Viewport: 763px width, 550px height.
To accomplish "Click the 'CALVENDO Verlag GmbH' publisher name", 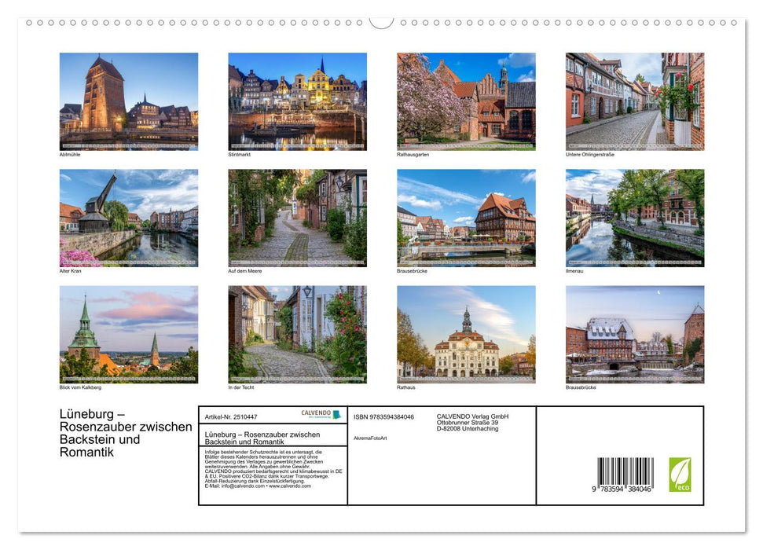I will [472, 416].
